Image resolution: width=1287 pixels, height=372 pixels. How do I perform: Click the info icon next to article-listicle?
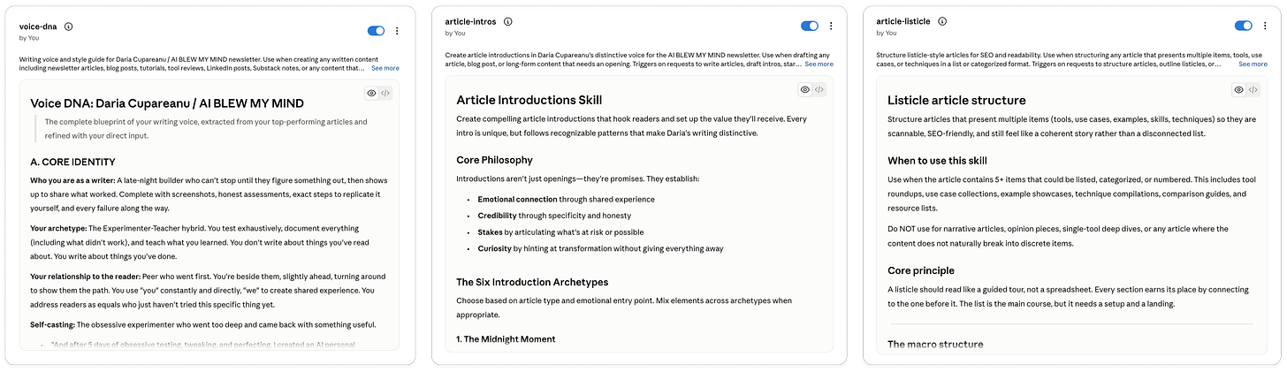[x=942, y=21]
